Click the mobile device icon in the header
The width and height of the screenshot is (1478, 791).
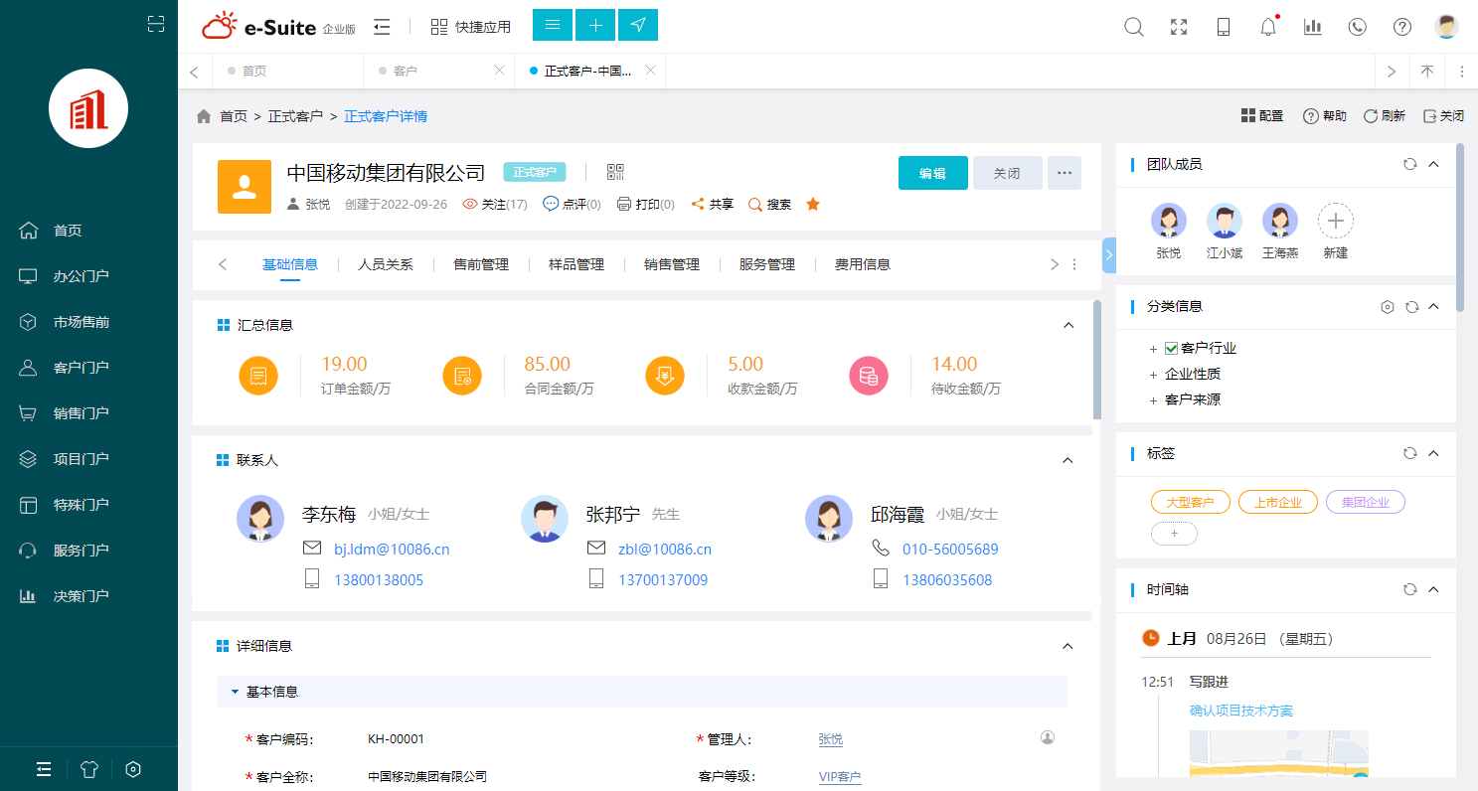pyautogui.click(x=1223, y=27)
